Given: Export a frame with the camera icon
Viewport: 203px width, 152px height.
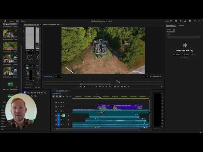Looking at the screenshot, I should click(122, 87).
